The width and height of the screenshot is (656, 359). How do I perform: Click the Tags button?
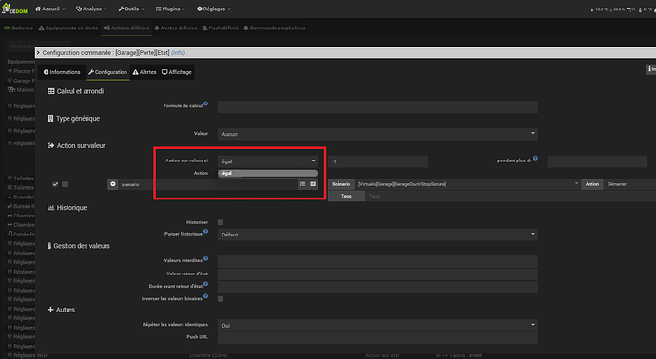click(346, 196)
